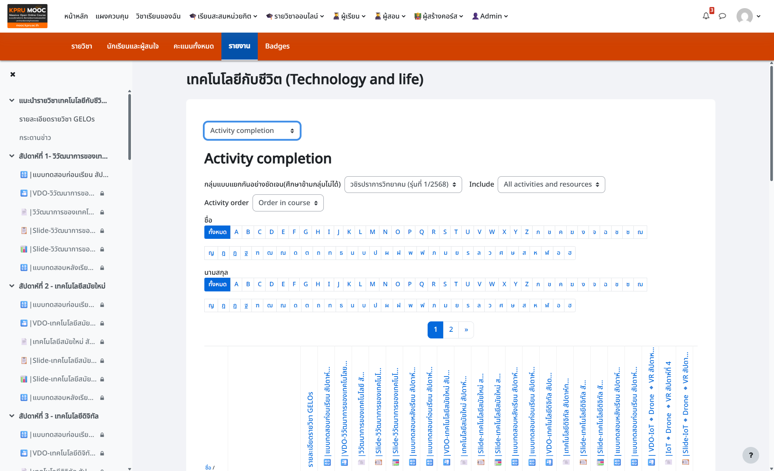This screenshot has height=471, width=774.
Task: Open the นักเรียนและผู้สนใจ tab
Action: click(x=133, y=46)
